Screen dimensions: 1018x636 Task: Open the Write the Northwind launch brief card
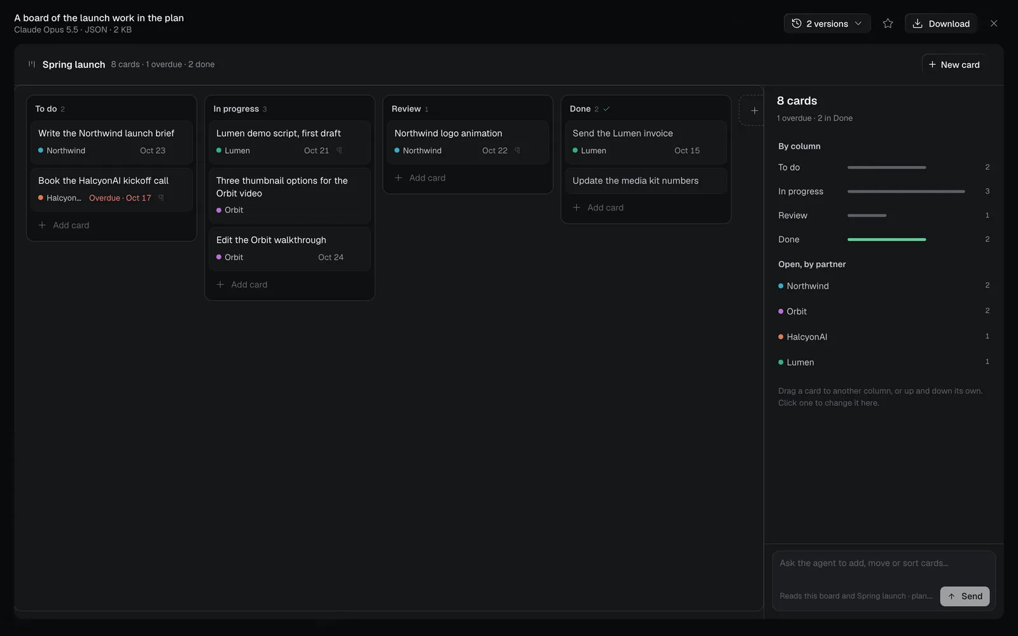coord(111,142)
